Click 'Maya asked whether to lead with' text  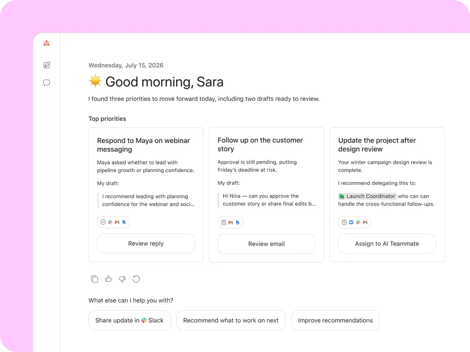pyautogui.click(x=146, y=166)
